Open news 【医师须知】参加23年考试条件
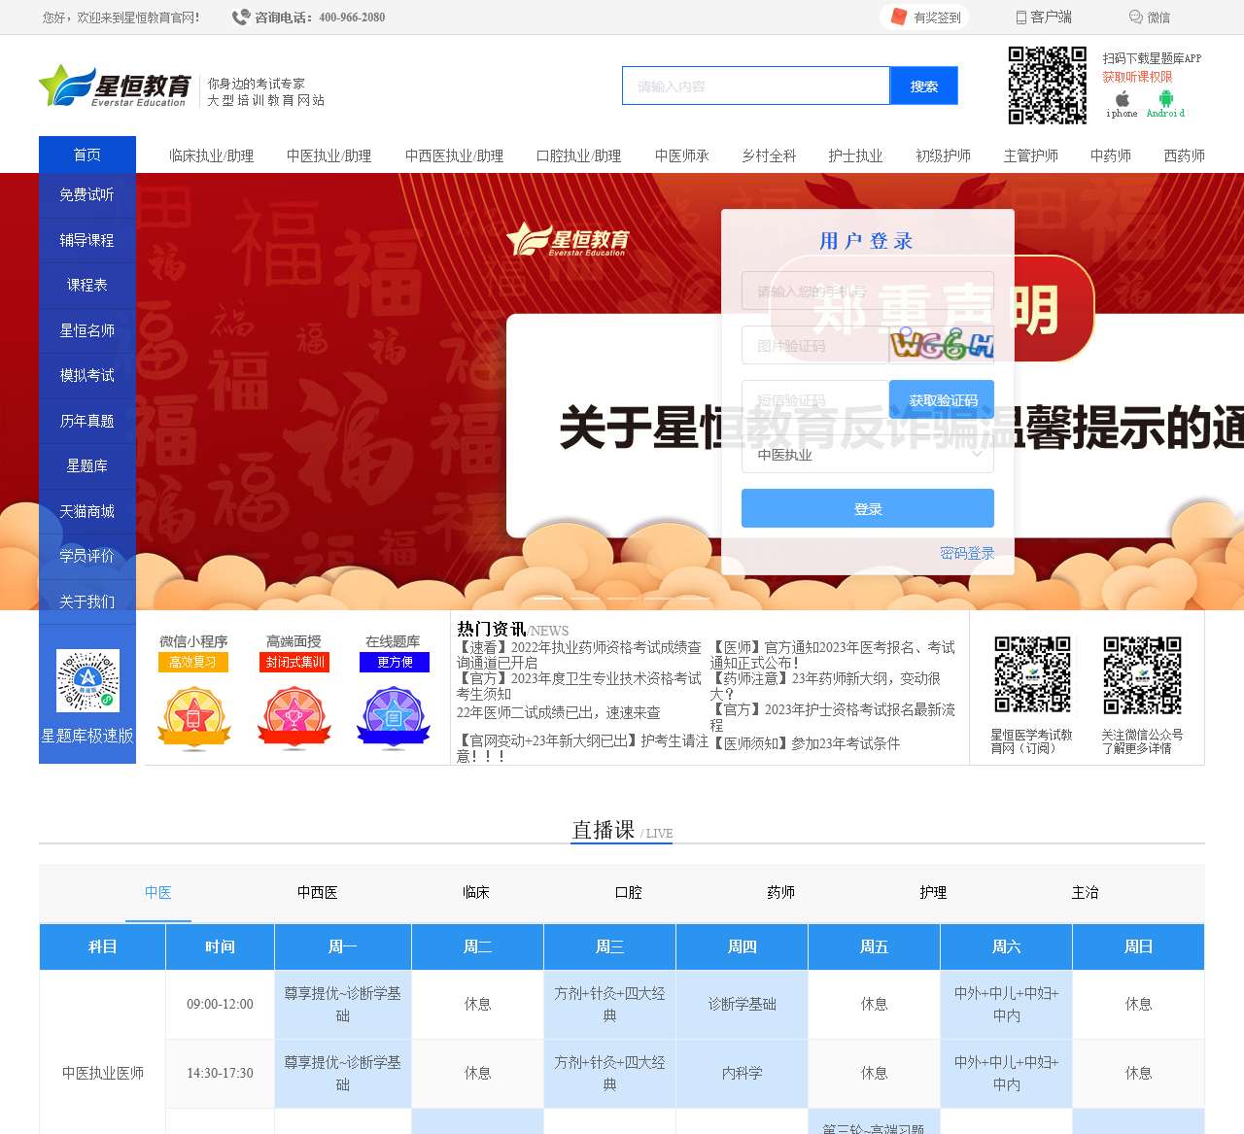Screen dimensions: 1244x1134 coord(807,743)
